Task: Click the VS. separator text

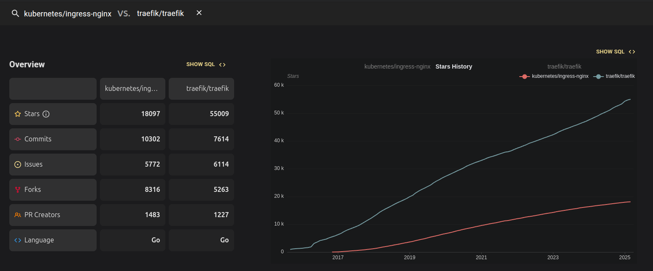Action: [124, 13]
